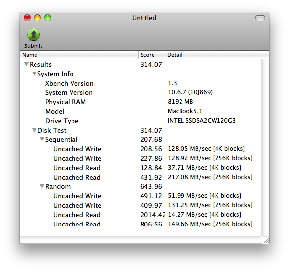Close the Untitled window with red button

(27, 18)
